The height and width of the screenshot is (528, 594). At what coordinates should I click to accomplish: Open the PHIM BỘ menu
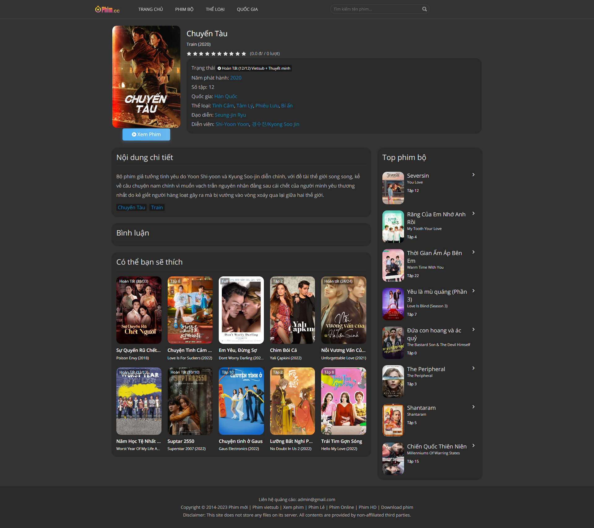coord(184,9)
